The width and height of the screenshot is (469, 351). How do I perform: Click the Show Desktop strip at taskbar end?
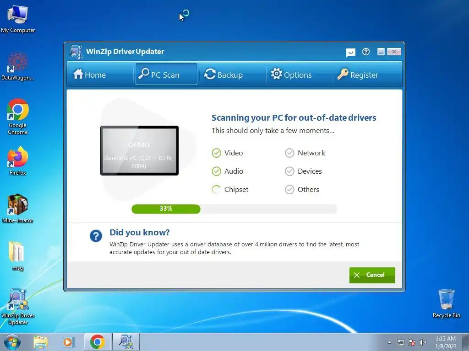[465, 342]
